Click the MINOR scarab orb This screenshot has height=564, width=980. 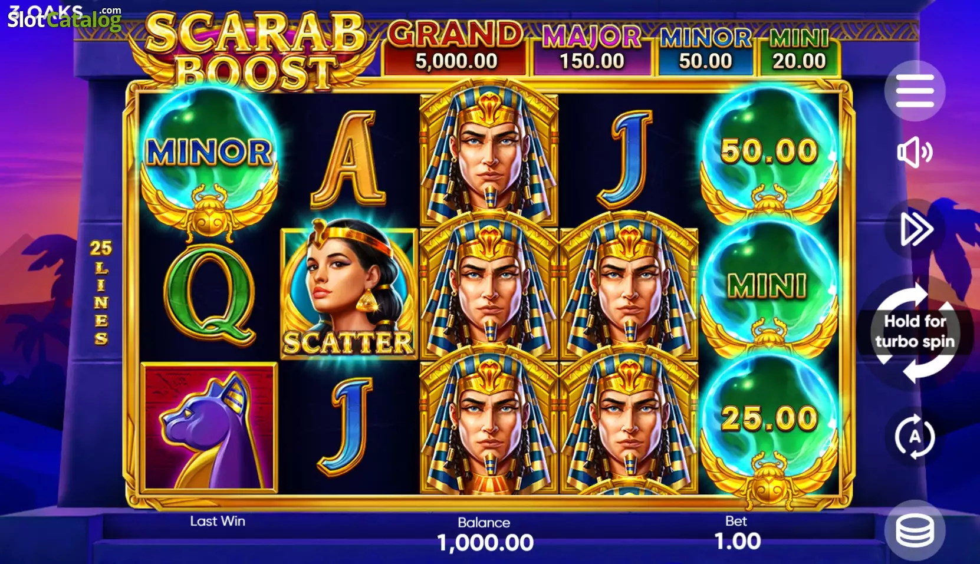pos(209,160)
